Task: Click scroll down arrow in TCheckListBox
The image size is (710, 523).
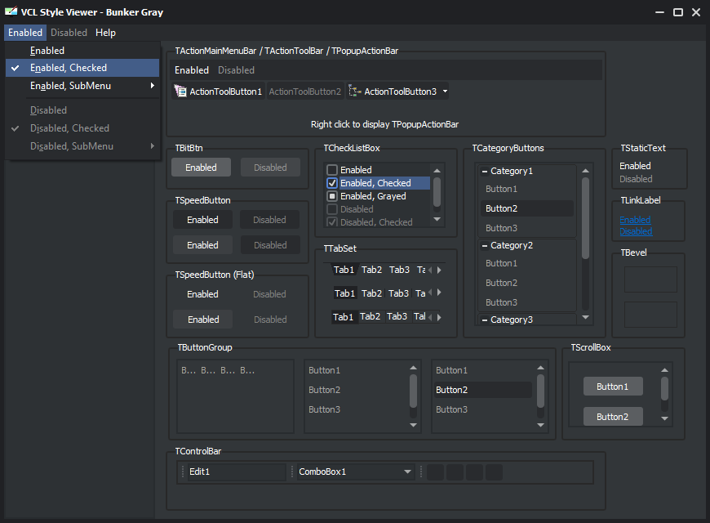Action: [x=437, y=219]
